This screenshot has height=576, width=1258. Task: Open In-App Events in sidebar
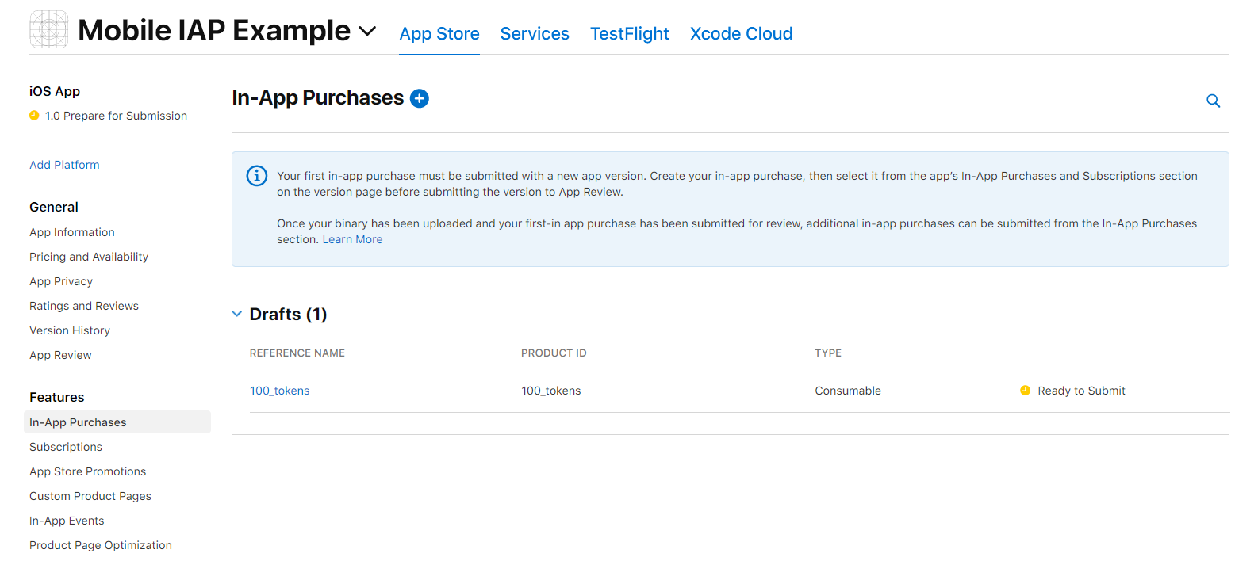[x=67, y=521]
